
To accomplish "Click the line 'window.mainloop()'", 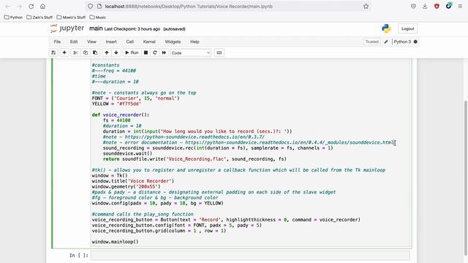I will pyautogui.click(x=116, y=242).
